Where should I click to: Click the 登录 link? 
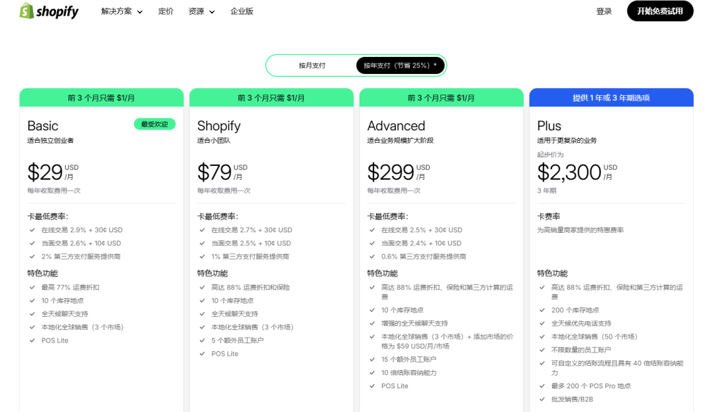click(604, 11)
